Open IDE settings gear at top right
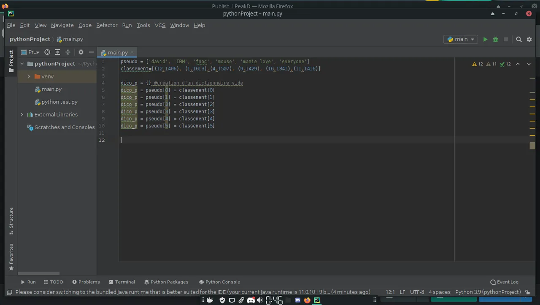 point(529,39)
